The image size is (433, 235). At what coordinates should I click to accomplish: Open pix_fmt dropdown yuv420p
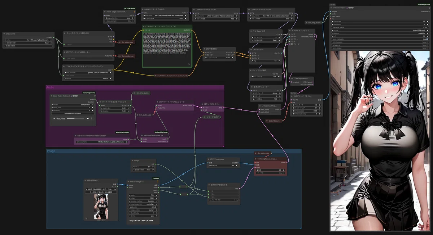point(380,33)
